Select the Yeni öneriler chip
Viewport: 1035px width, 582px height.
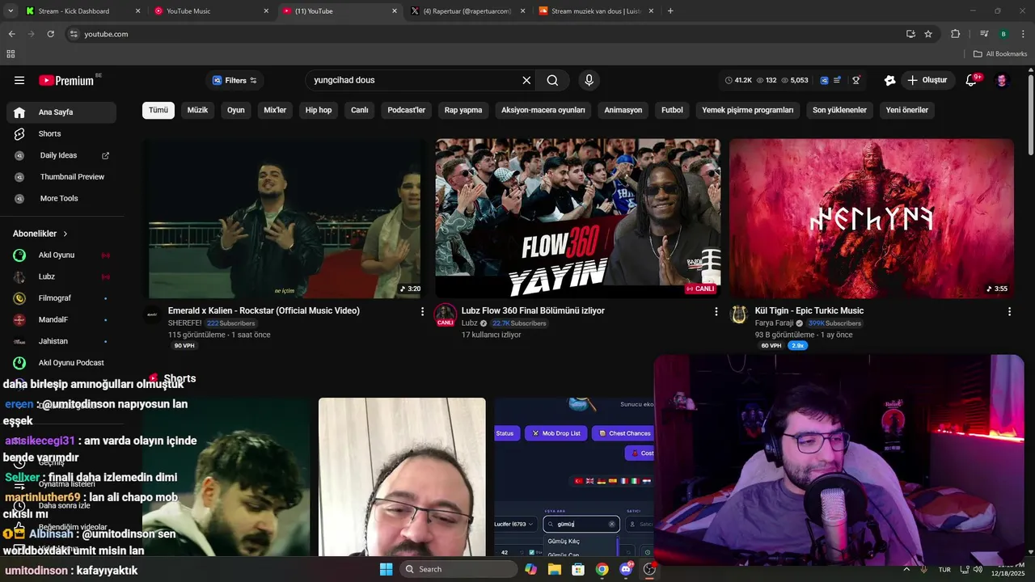click(x=906, y=110)
